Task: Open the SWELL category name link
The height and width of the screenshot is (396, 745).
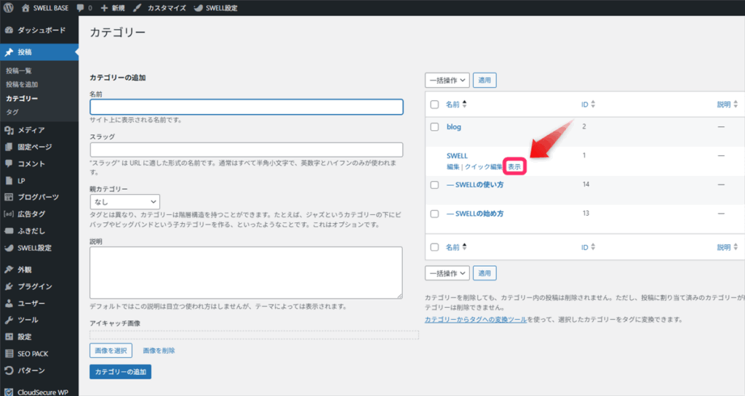Action: (x=457, y=155)
